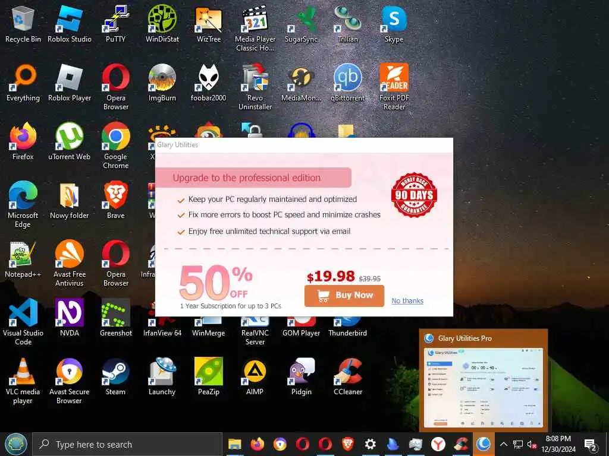Open the network status tray icon

coord(518,444)
